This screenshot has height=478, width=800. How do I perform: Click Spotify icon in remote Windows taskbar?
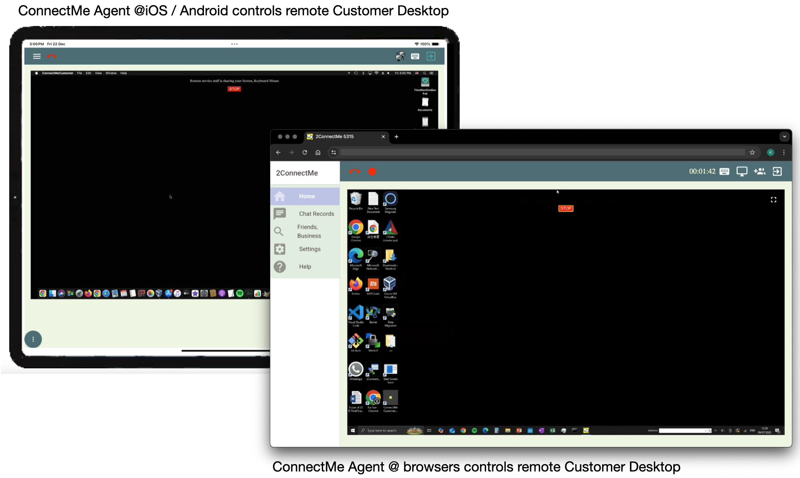(x=474, y=431)
